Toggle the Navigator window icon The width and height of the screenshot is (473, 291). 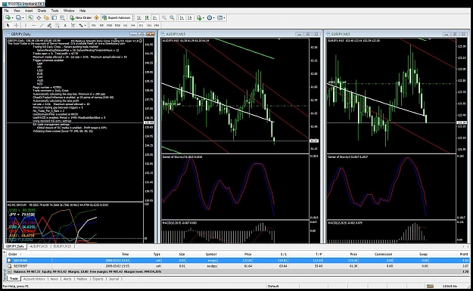click(46, 18)
